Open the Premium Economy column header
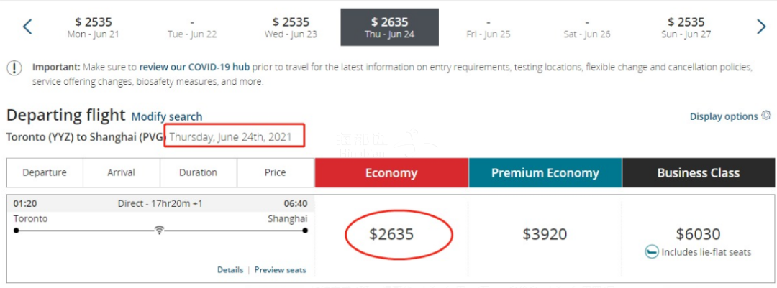Screen dimensions: 777x288 [x=545, y=172]
